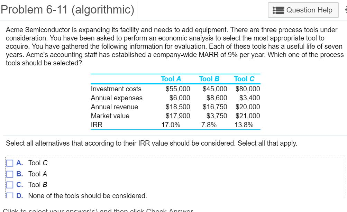The width and height of the screenshot is (347, 212).
Task: Open the partially visible icon at far right
Action: tap(346, 10)
